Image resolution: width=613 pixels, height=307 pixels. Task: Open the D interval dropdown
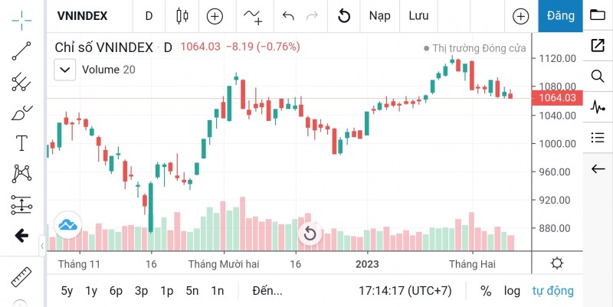(x=149, y=16)
